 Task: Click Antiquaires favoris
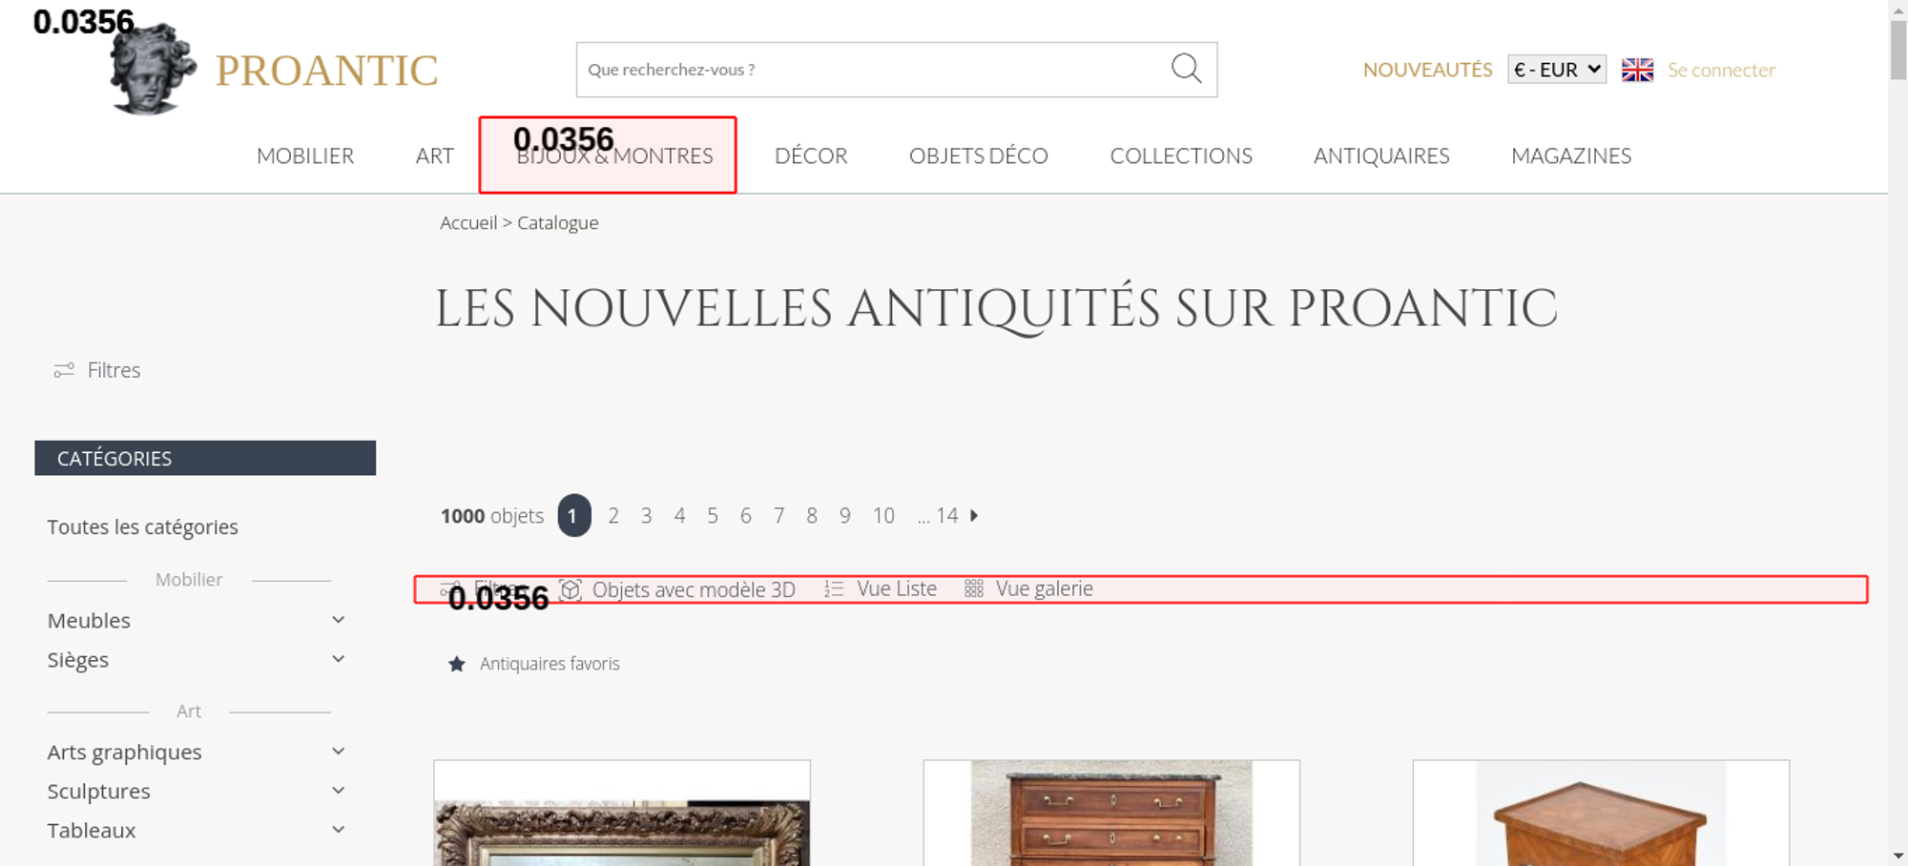pos(550,664)
